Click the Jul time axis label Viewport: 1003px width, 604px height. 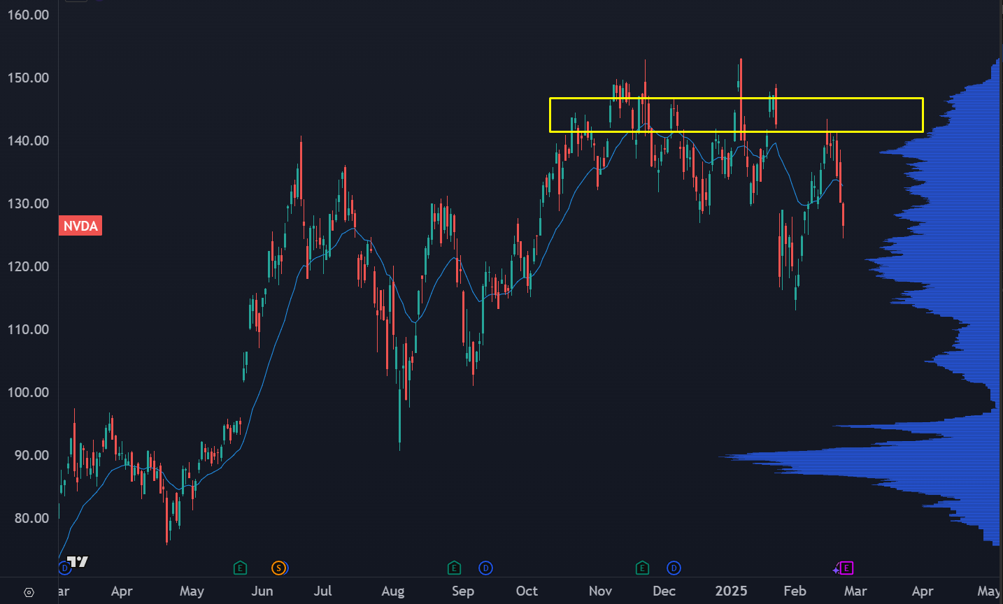(323, 591)
